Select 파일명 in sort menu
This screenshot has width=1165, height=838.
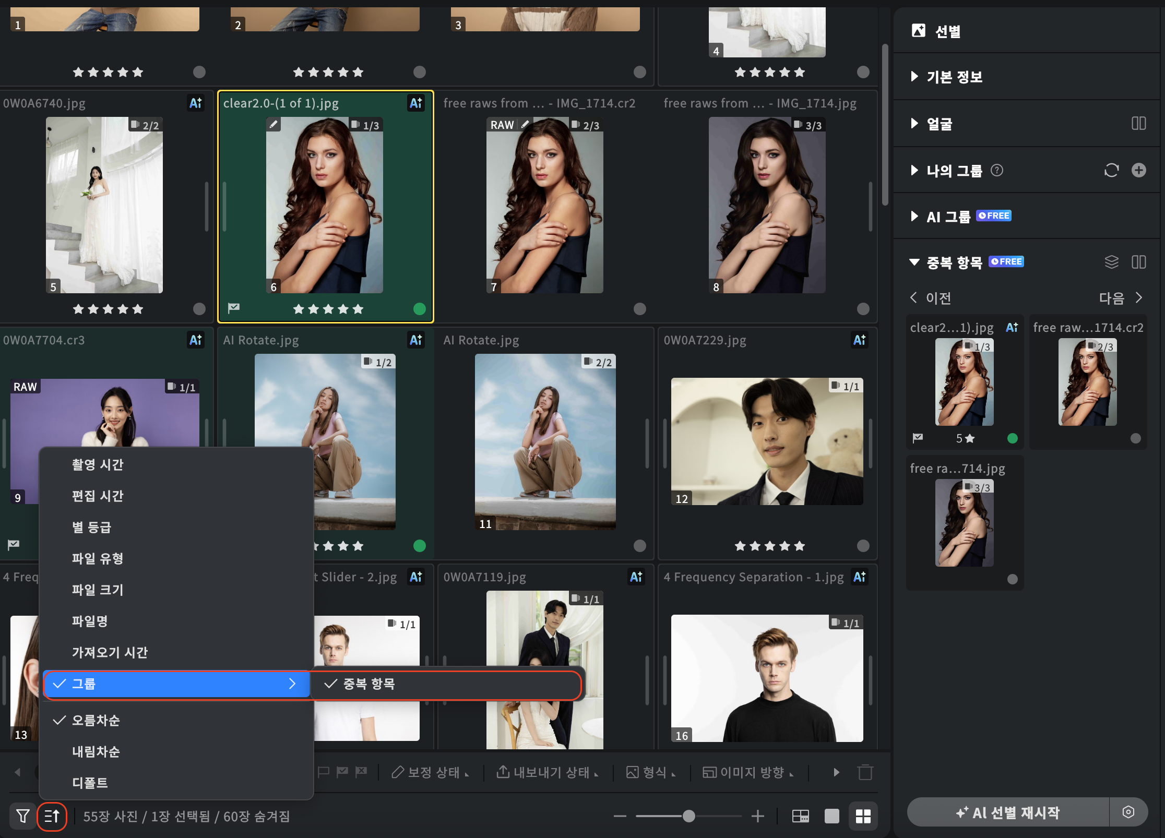[90, 621]
